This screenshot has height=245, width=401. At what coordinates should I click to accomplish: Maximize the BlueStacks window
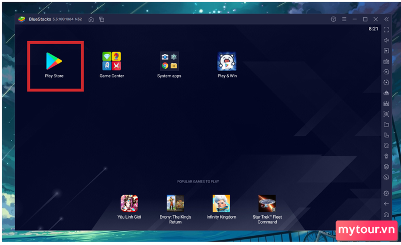pyautogui.click(x=365, y=19)
